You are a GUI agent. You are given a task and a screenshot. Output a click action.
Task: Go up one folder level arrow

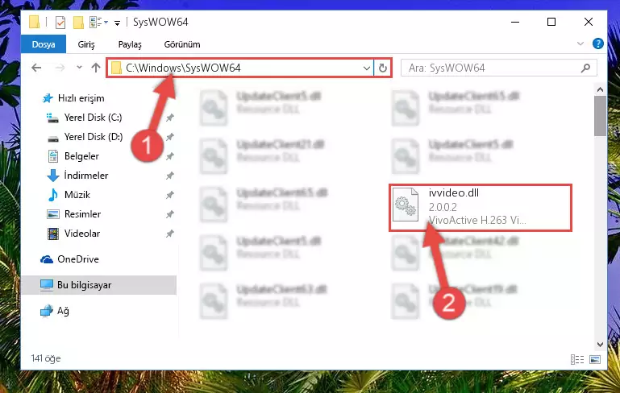tap(96, 68)
